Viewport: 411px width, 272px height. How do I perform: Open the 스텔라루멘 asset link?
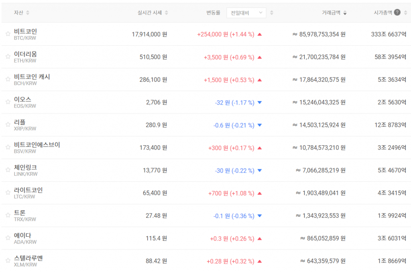click(28, 258)
